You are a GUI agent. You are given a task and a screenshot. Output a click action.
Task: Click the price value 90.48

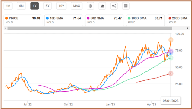coord(36,18)
